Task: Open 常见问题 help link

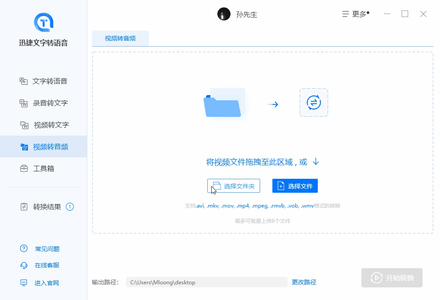Action: click(47, 249)
